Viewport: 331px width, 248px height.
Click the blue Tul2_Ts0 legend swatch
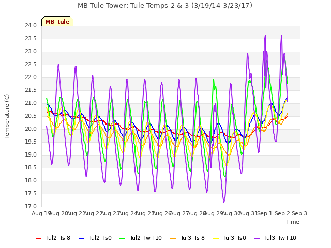82,239
